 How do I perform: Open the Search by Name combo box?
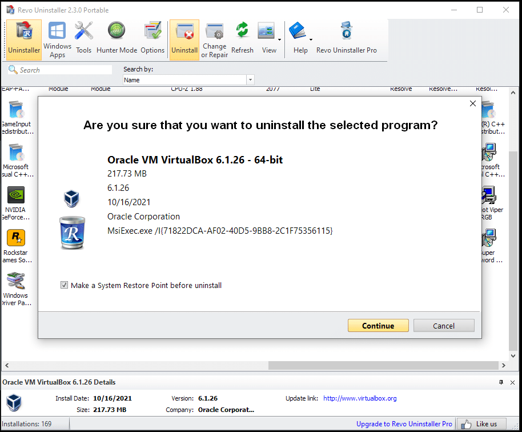188,80
